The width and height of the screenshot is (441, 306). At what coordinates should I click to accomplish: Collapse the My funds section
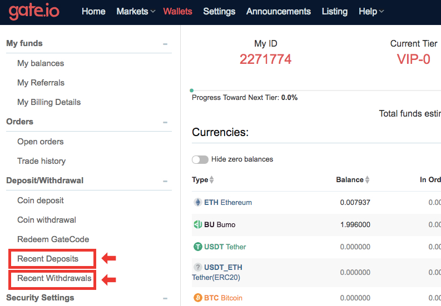[165, 44]
